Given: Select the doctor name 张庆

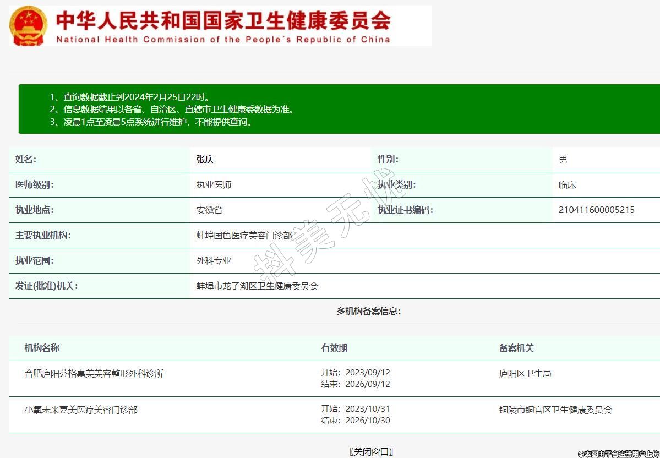Looking at the screenshot, I should tap(205, 160).
